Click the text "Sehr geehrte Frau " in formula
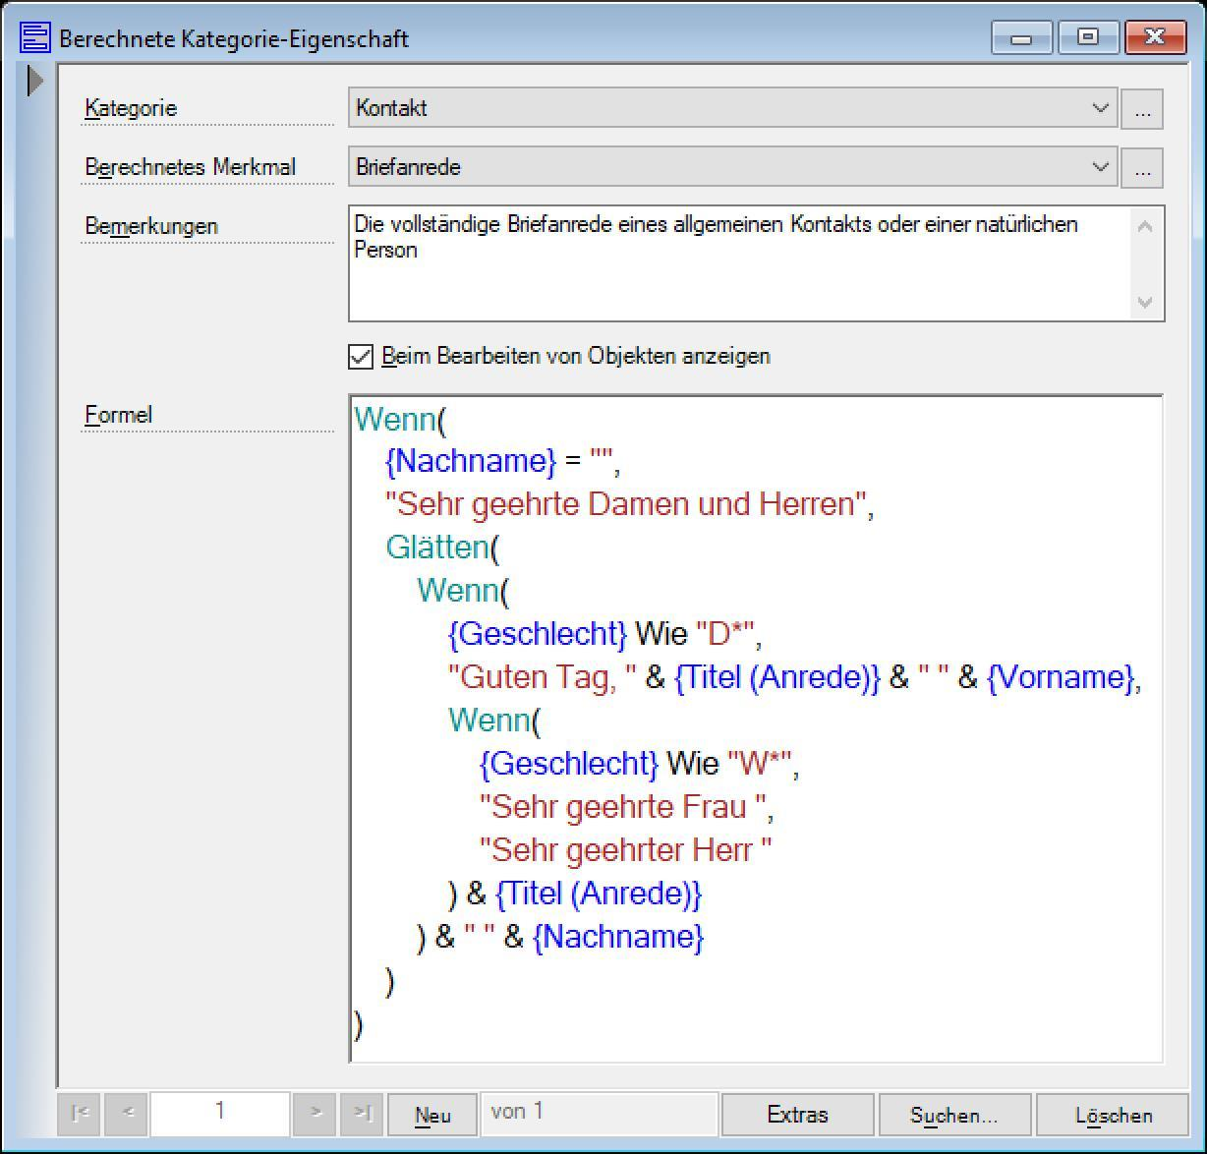1207x1154 pixels. click(624, 807)
